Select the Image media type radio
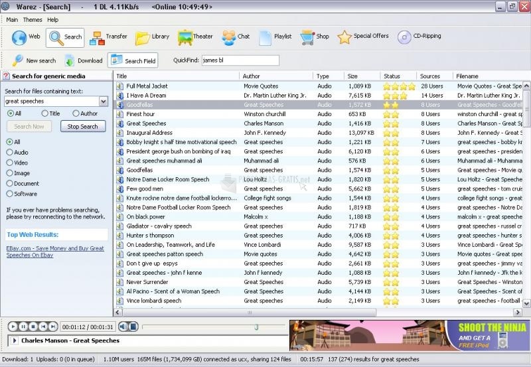The image size is (531, 367). click(x=9, y=173)
